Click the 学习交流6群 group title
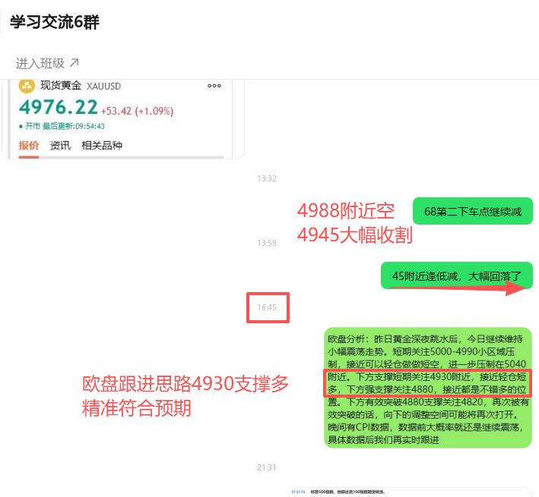The width and height of the screenshot is (539, 497). coord(55,22)
